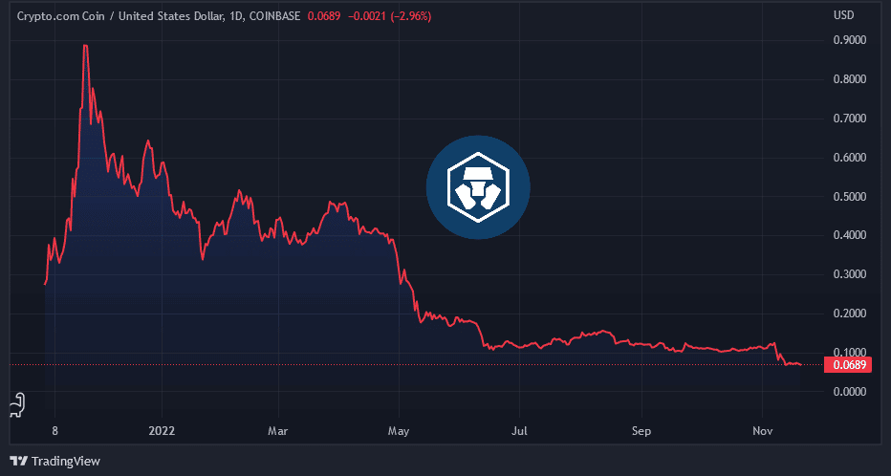Select the Nov marker on the time axis
Screen dimensions: 891x476
pyautogui.click(x=762, y=431)
